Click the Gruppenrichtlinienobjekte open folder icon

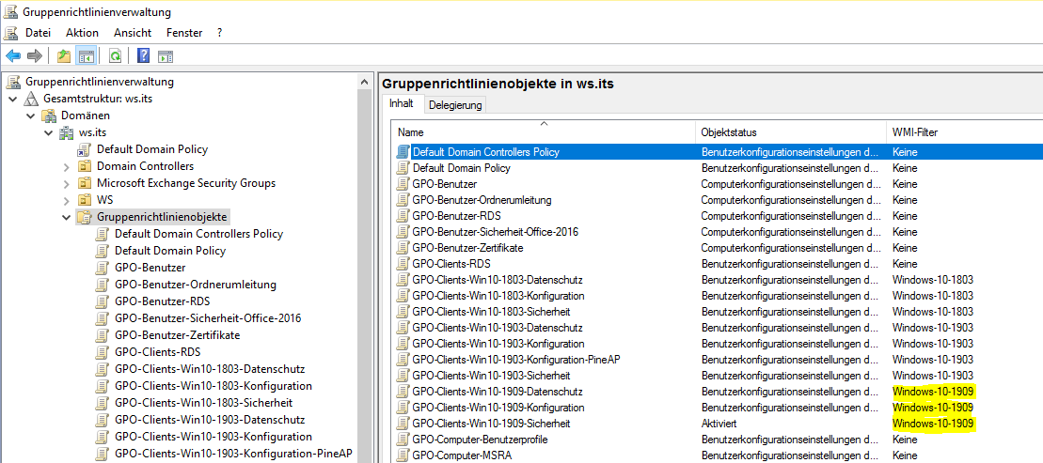point(85,217)
